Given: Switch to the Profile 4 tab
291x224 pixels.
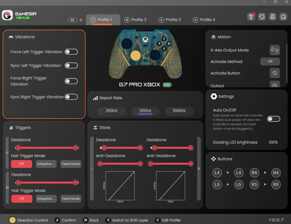Looking at the screenshot, I should [x=204, y=20].
